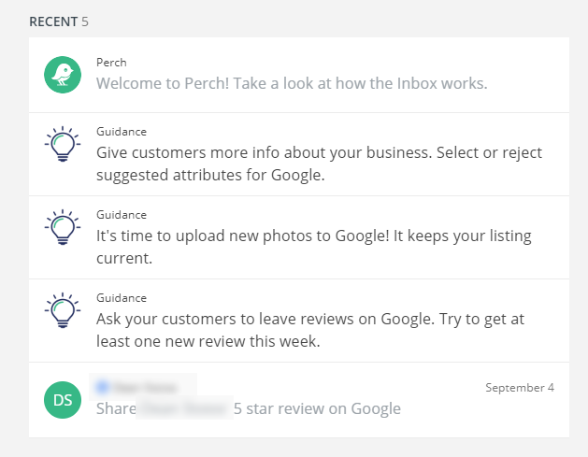The height and width of the screenshot is (457, 588).
Task: Click Guidance label above reviews message
Action: [x=122, y=298]
